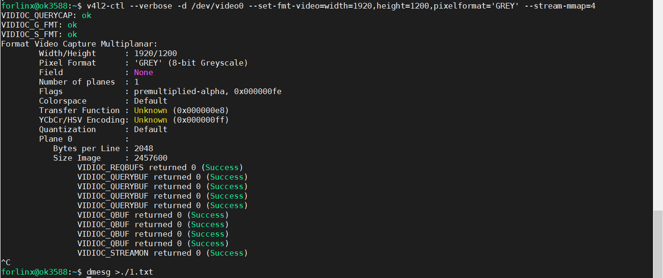
Task: Click the YCbCr/HSV Encoding 'Unknown' value
Action: click(x=150, y=120)
